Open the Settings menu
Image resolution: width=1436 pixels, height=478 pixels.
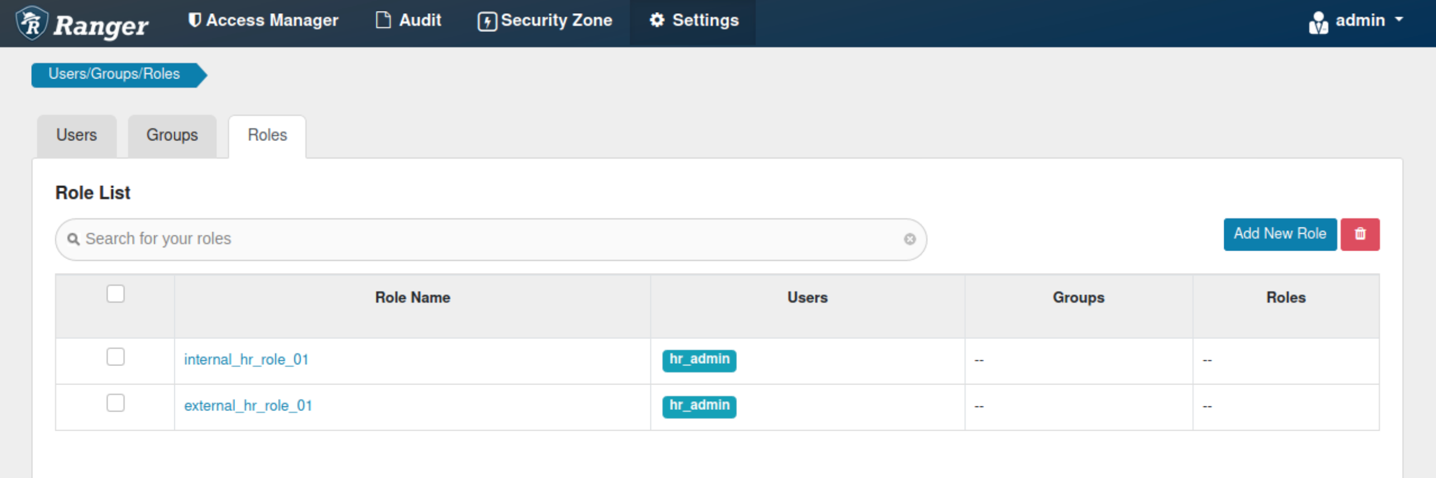[694, 21]
